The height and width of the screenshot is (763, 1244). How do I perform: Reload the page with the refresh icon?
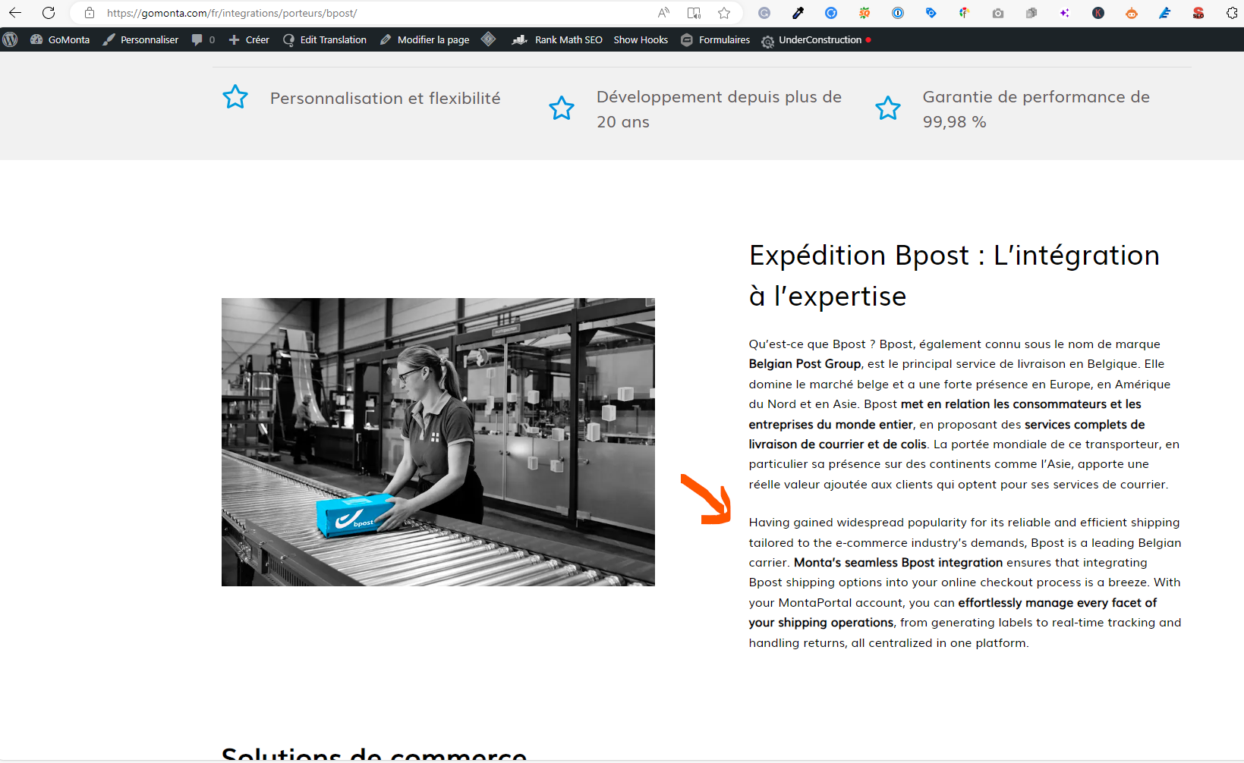49,13
